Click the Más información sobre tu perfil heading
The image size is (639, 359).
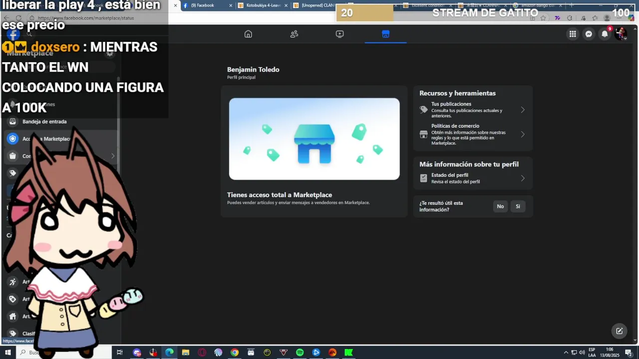[x=469, y=164]
